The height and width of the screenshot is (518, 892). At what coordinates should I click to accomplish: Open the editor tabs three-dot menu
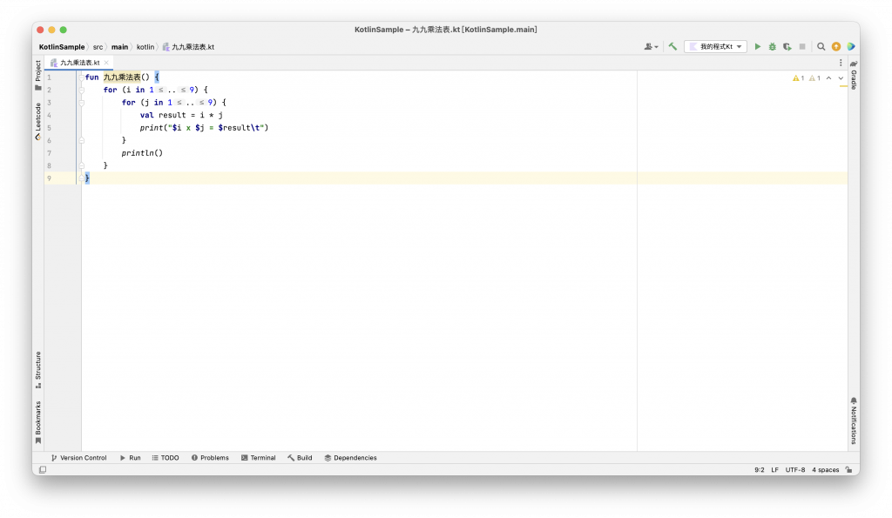[841, 63]
